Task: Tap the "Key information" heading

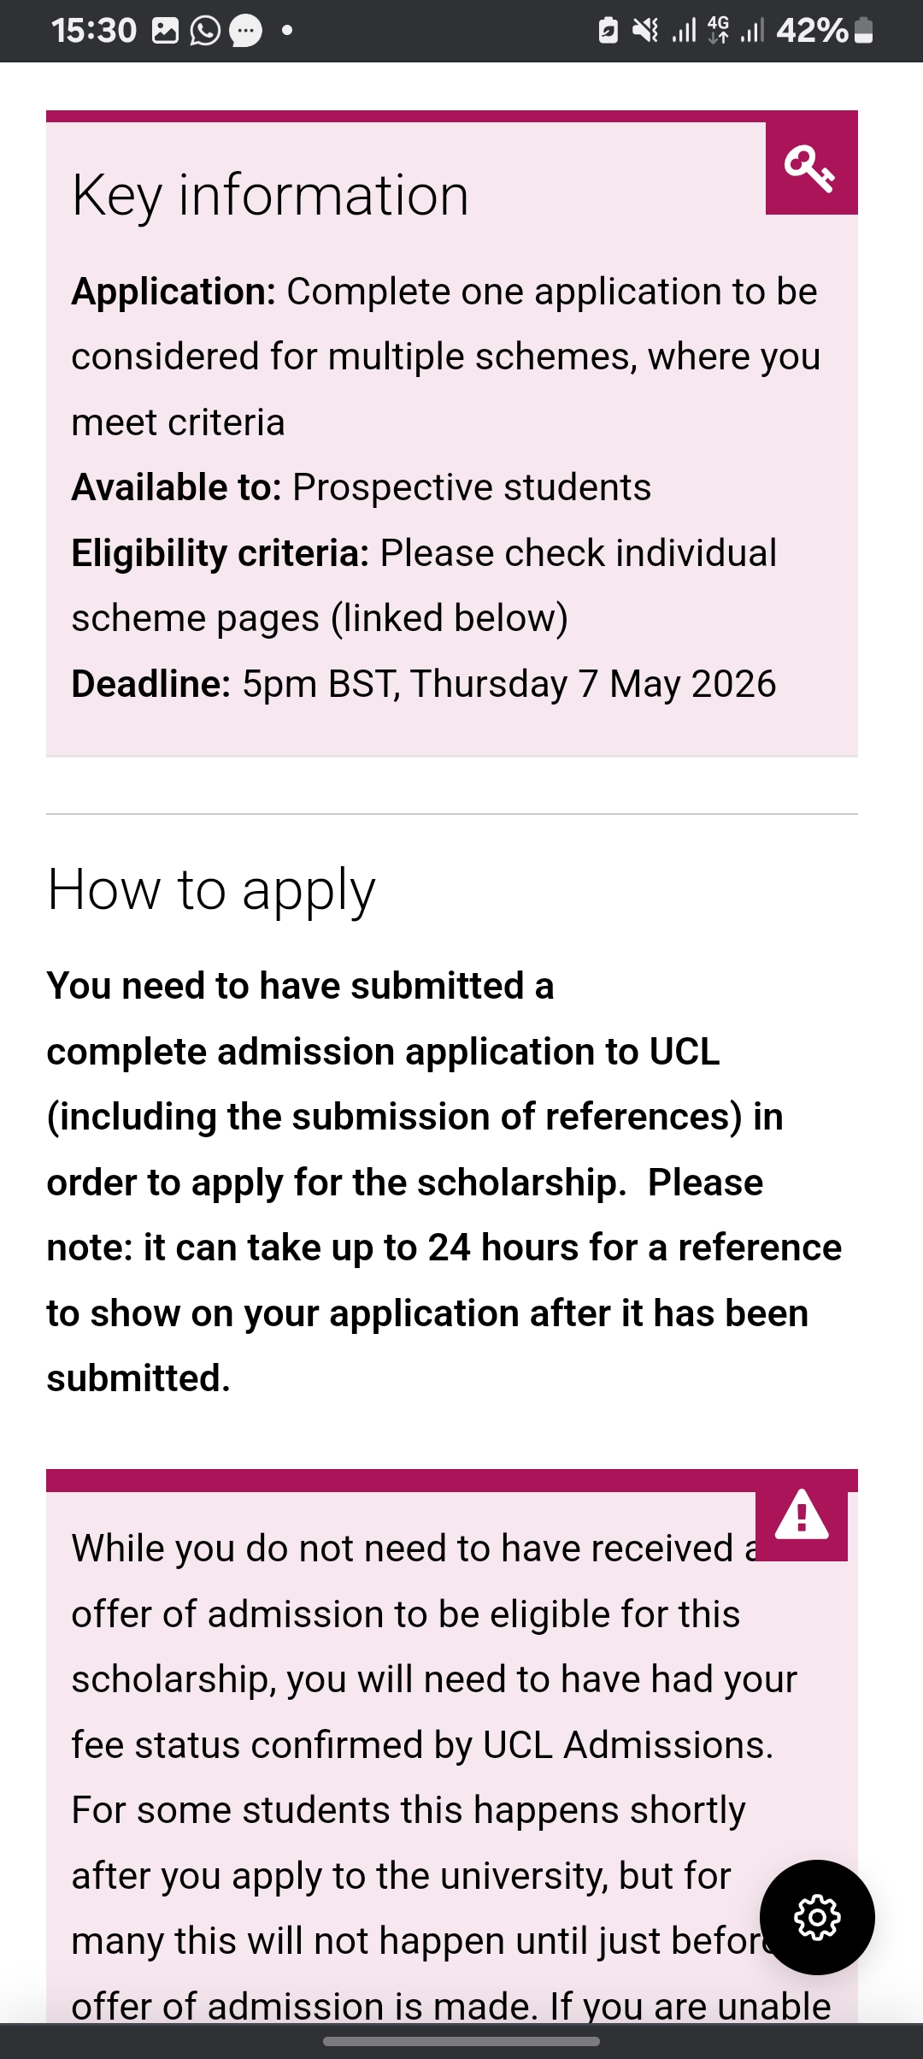Action: [x=270, y=196]
